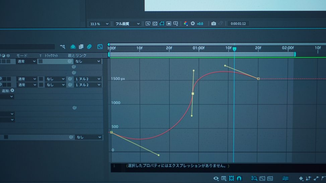Screen dimensions: 326x183
Task: Open graph type and options menu
Action: [224, 178]
